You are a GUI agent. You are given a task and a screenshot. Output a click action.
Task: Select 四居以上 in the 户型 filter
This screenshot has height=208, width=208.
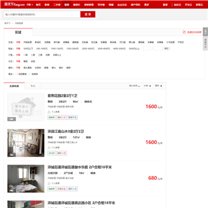click(57, 55)
